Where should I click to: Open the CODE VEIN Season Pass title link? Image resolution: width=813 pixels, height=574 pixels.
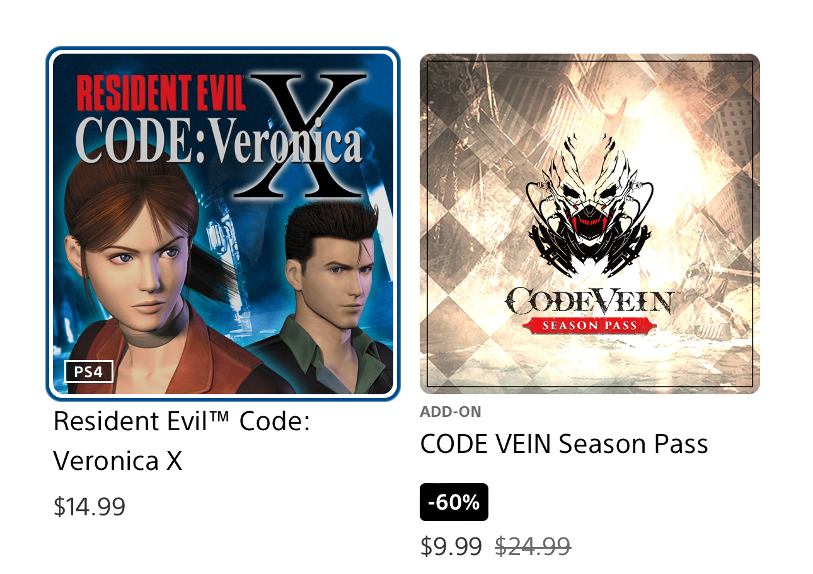click(564, 444)
